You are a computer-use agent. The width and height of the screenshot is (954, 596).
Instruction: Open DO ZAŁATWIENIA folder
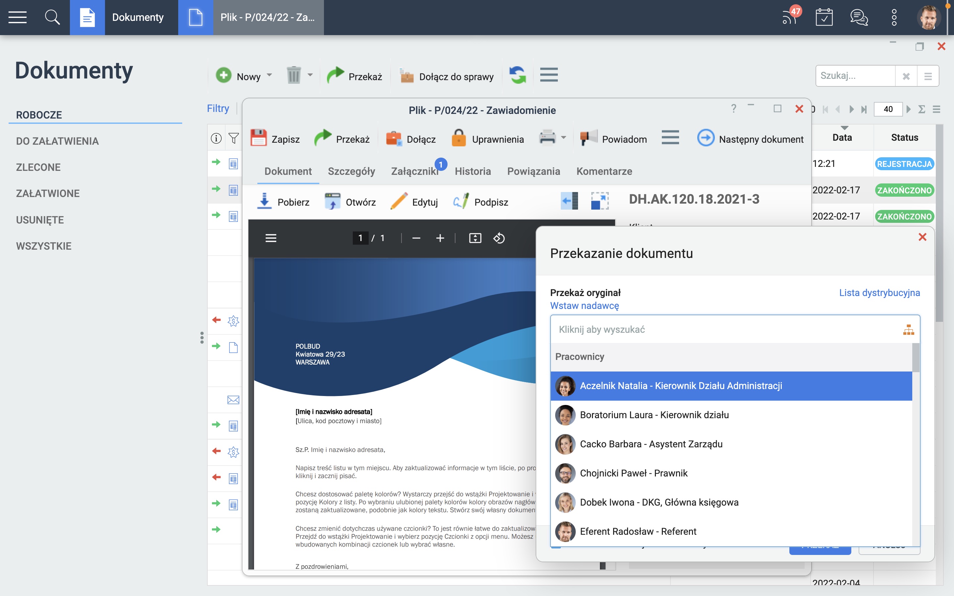[x=57, y=141]
